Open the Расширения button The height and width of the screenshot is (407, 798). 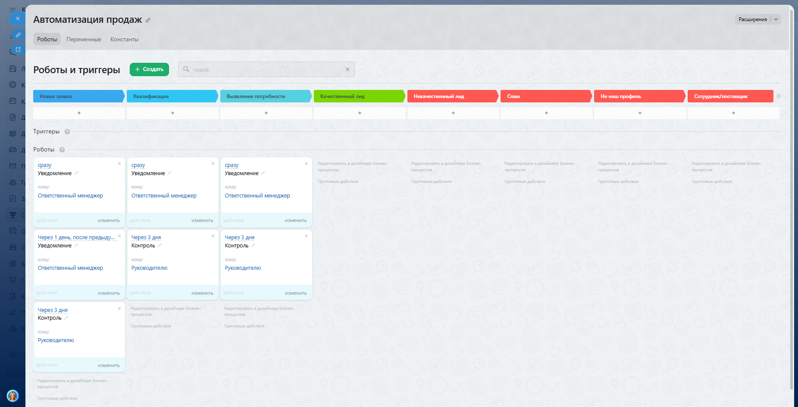[x=752, y=19]
